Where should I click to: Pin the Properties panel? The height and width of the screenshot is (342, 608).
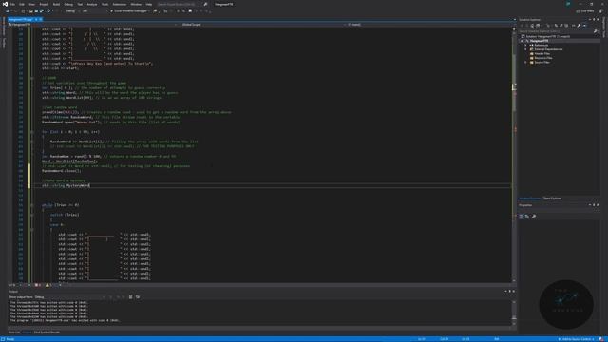coord(594,205)
